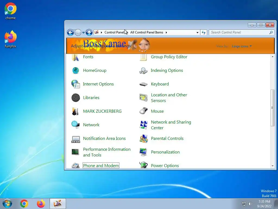Viewport: 278px width, 209px height.
Task: Click the MARK ZUCKERBERG icon
Action: pos(75,111)
